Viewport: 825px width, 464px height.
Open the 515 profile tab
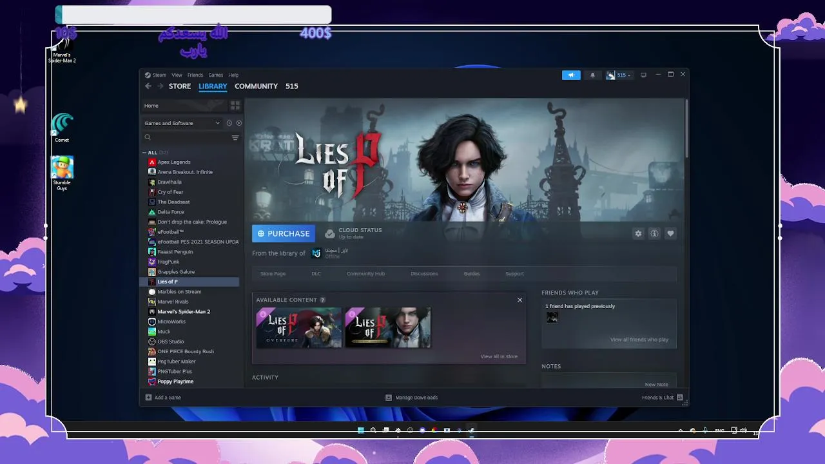pyautogui.click(x=292, y=86)
